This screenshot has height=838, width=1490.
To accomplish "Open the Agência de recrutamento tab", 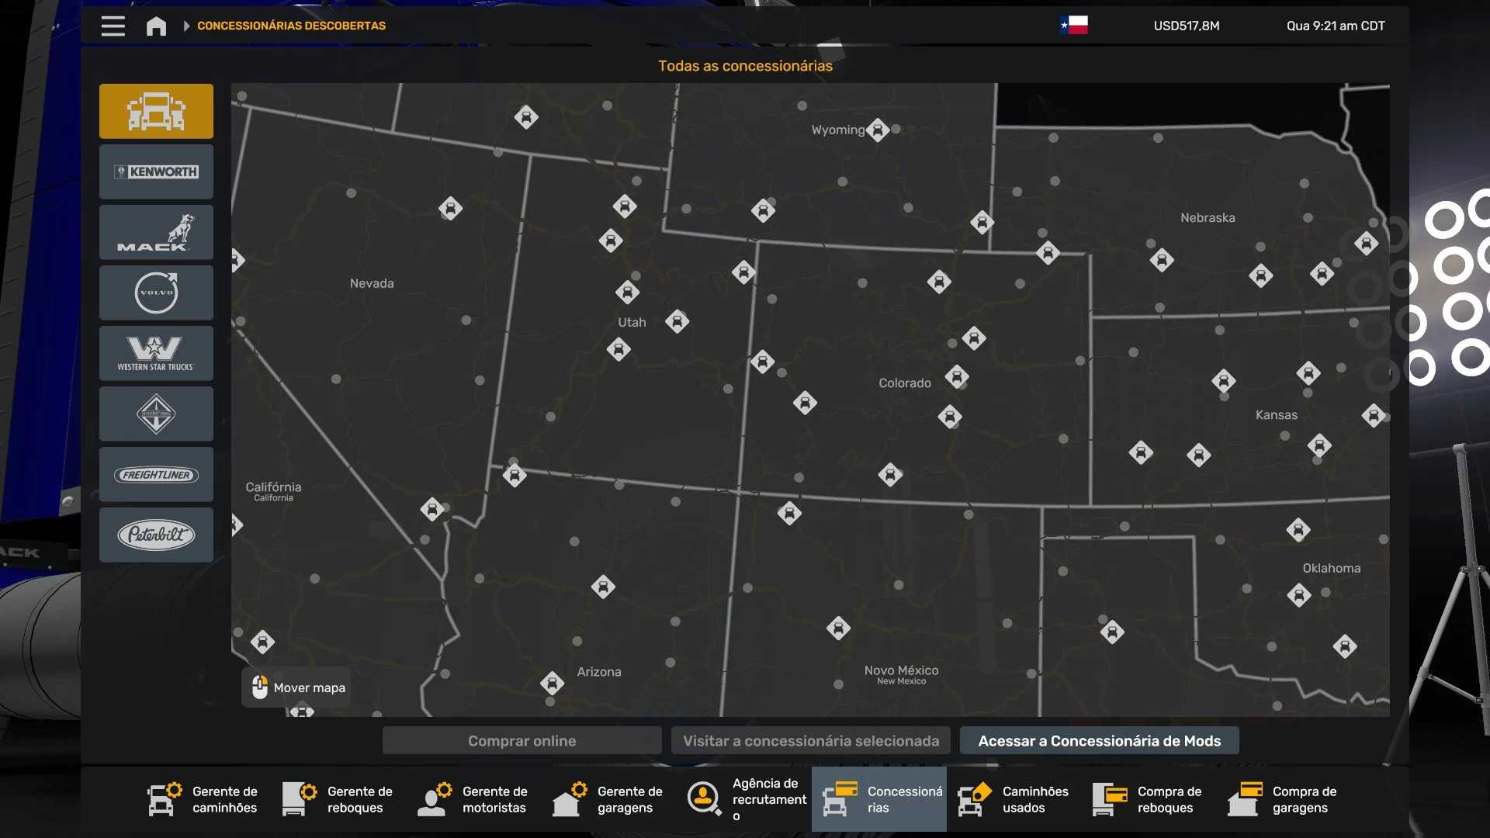I will [x=746, y=799].
